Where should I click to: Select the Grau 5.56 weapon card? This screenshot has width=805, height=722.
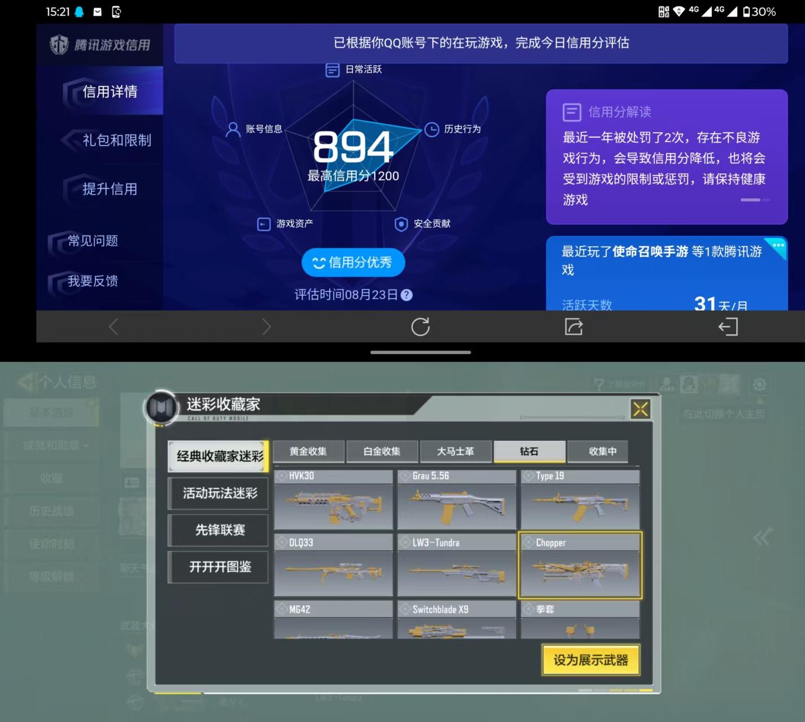click(x=457, y=500)
